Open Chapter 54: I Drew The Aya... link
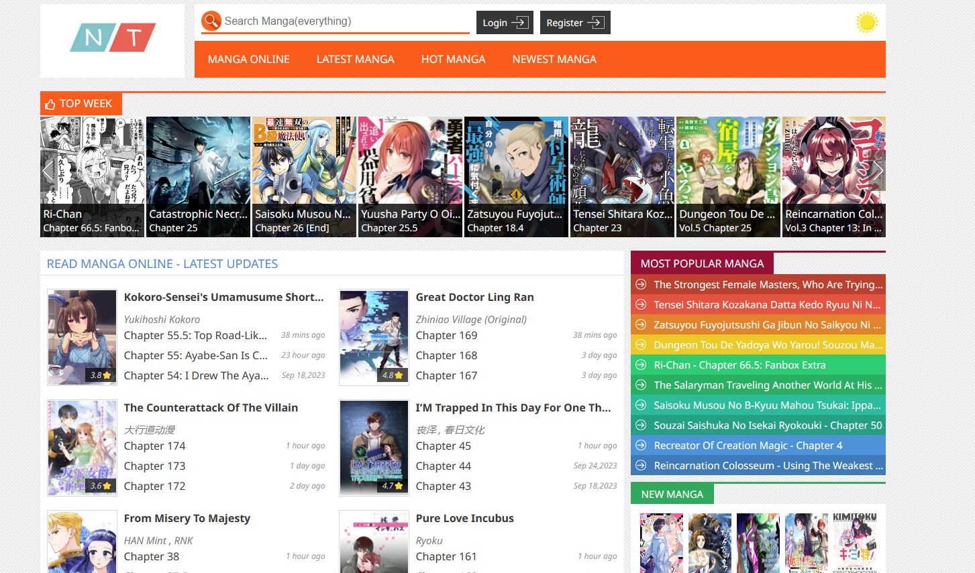The width and height of the screenshot is (975, 573). click(196, 375)
